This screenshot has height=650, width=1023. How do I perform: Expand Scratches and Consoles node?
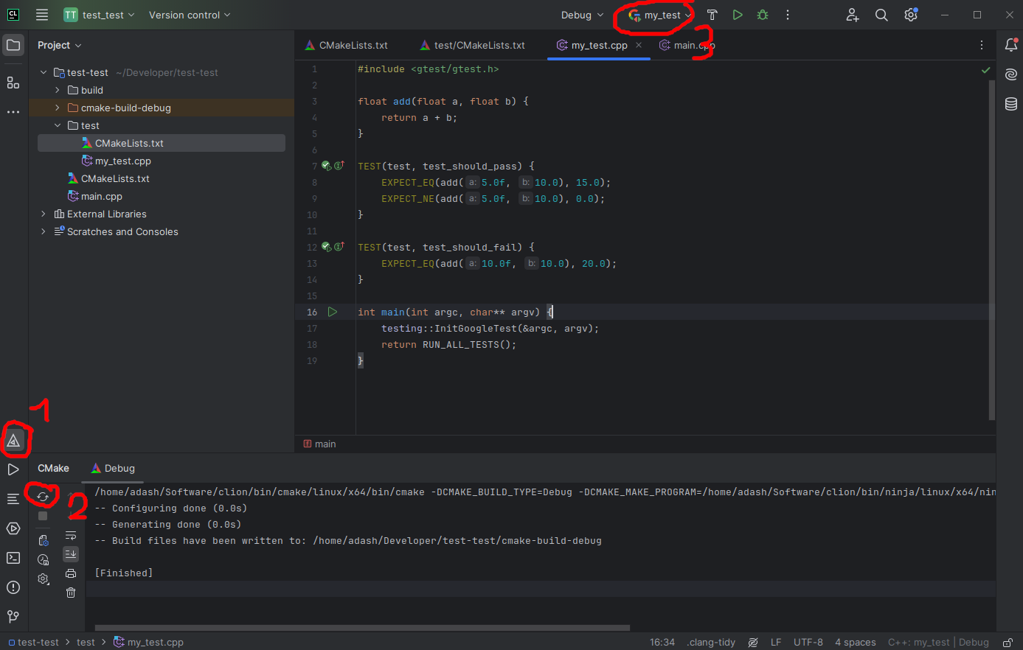point(44,231)
